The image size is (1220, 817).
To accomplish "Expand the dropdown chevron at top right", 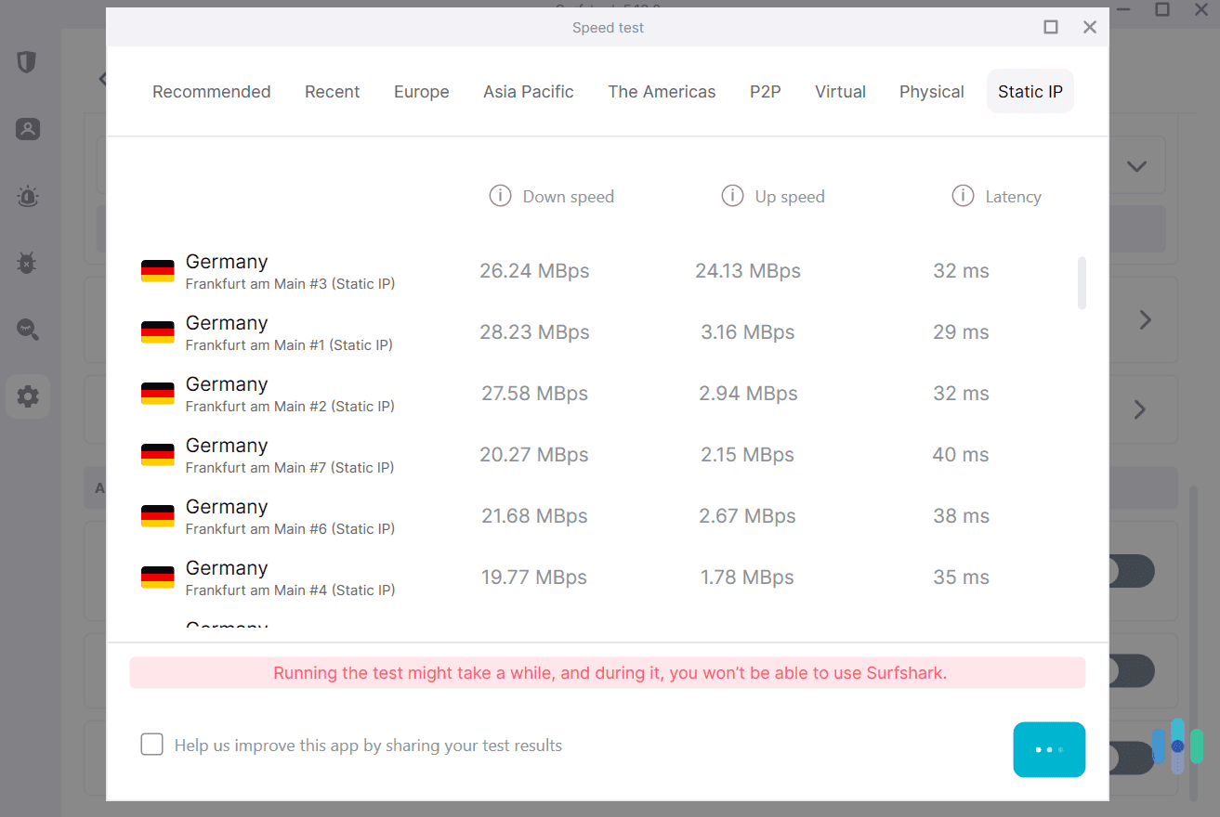I will pos(1136,166).
